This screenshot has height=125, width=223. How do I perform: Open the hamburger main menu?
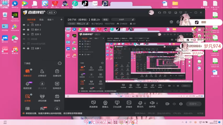pos(186,12)
